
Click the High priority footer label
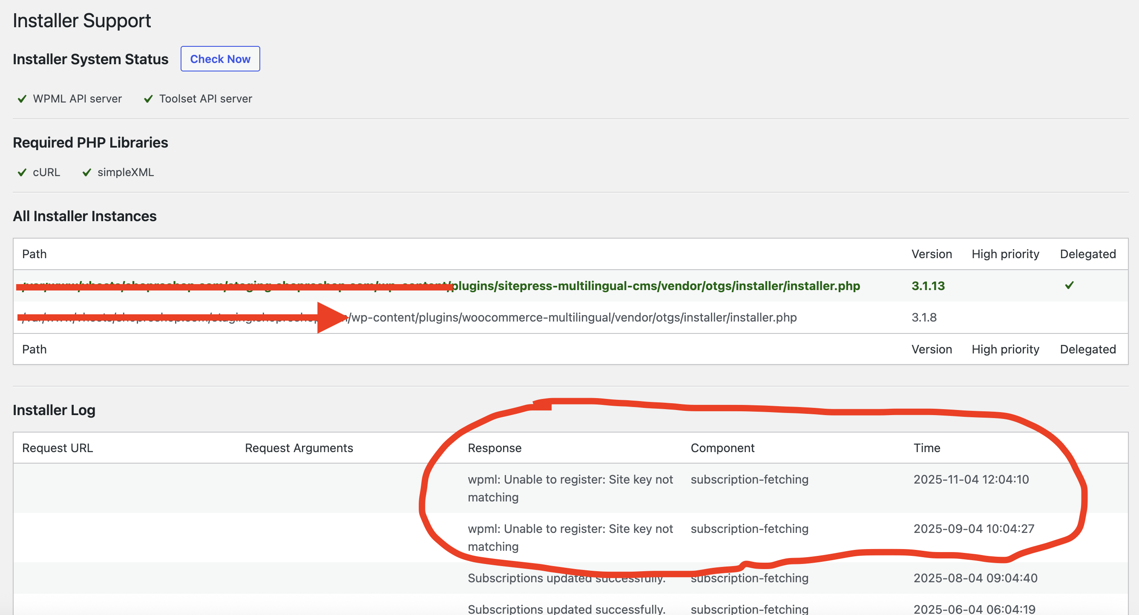1006,350
